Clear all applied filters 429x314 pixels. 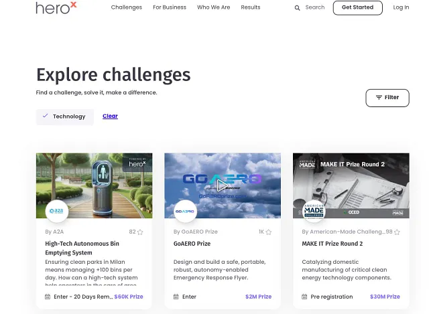[x=110, y=116]
